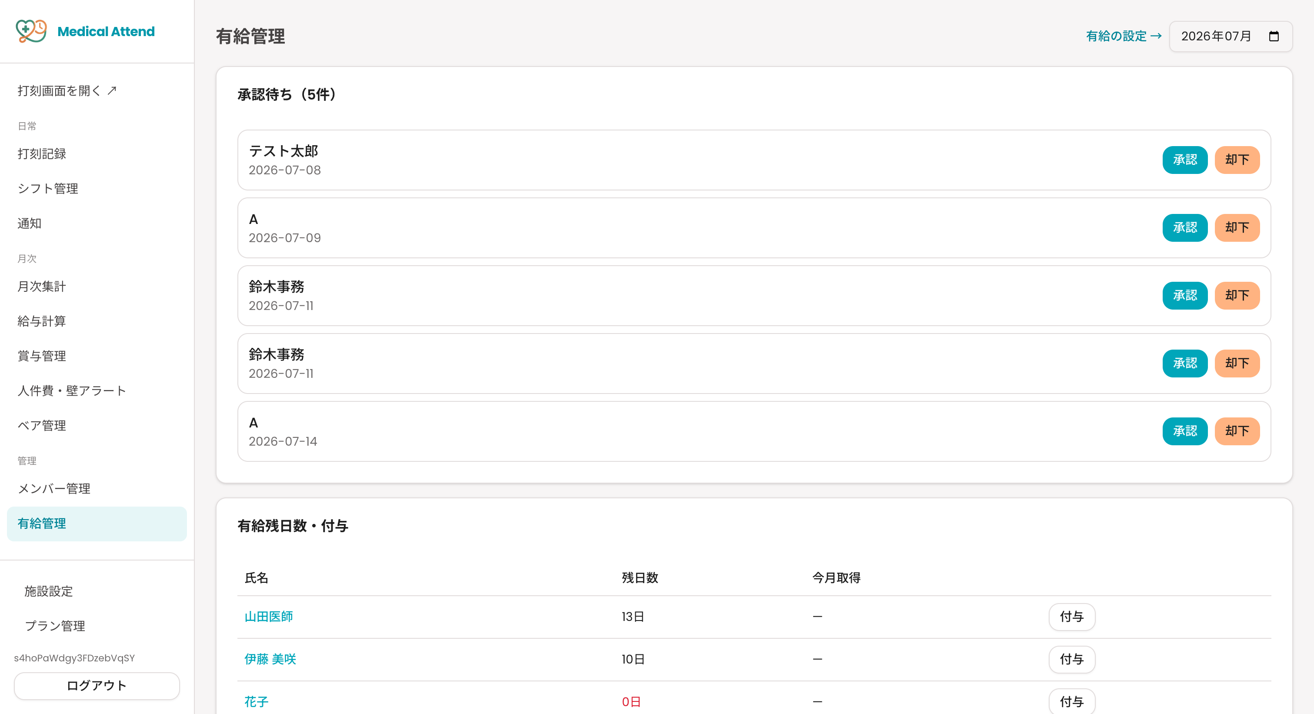Click the 承認待ち(5件) heading

[x=288, y=94]
